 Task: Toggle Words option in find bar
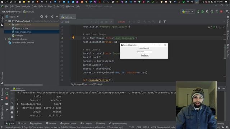tap(106, 22)
